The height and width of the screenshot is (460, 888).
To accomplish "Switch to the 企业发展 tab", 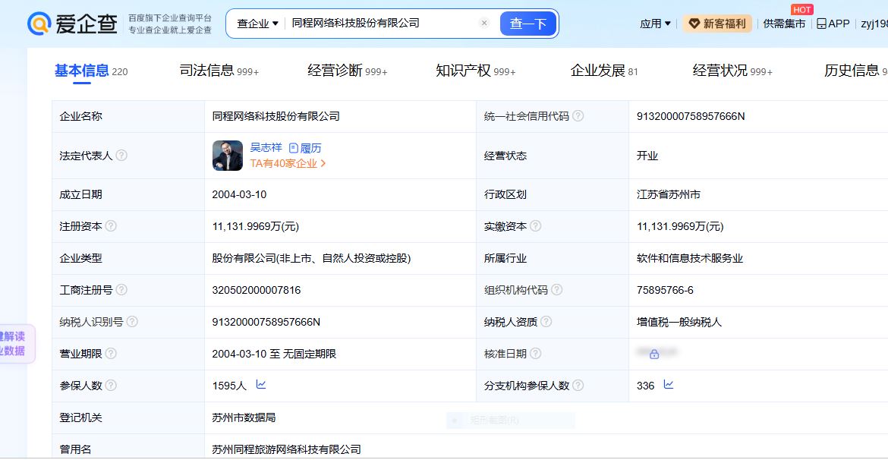I will [604, 71].
